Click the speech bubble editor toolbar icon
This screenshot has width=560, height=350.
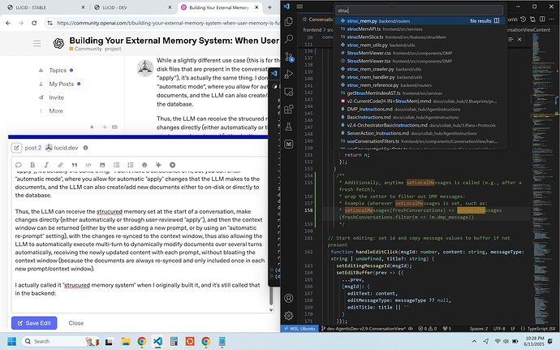(x=19, y=165)
